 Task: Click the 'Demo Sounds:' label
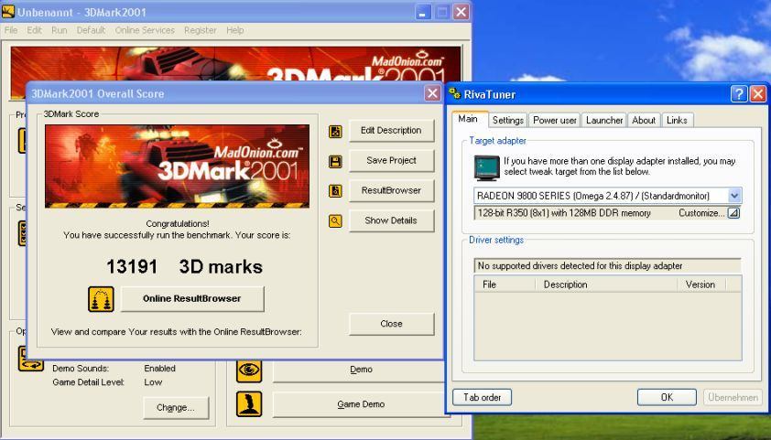pos(81,369)
